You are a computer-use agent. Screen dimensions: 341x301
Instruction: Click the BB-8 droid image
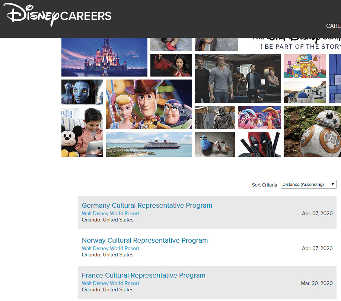312,131
